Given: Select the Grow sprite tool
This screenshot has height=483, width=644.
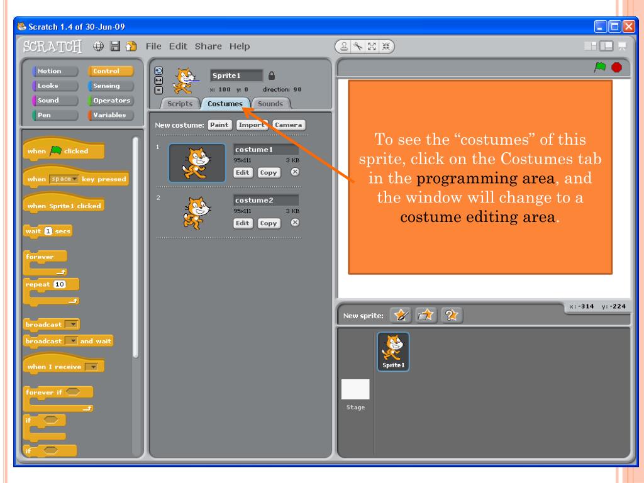Looking at the screenshot, I should pyautogui.click(x=372, y=47).
